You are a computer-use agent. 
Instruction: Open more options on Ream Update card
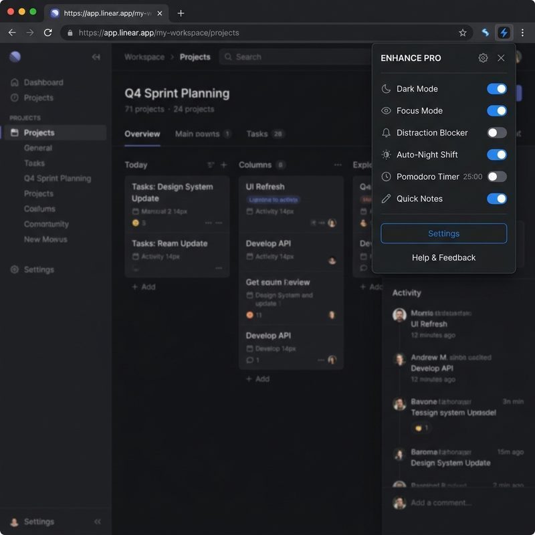[219, 268]
